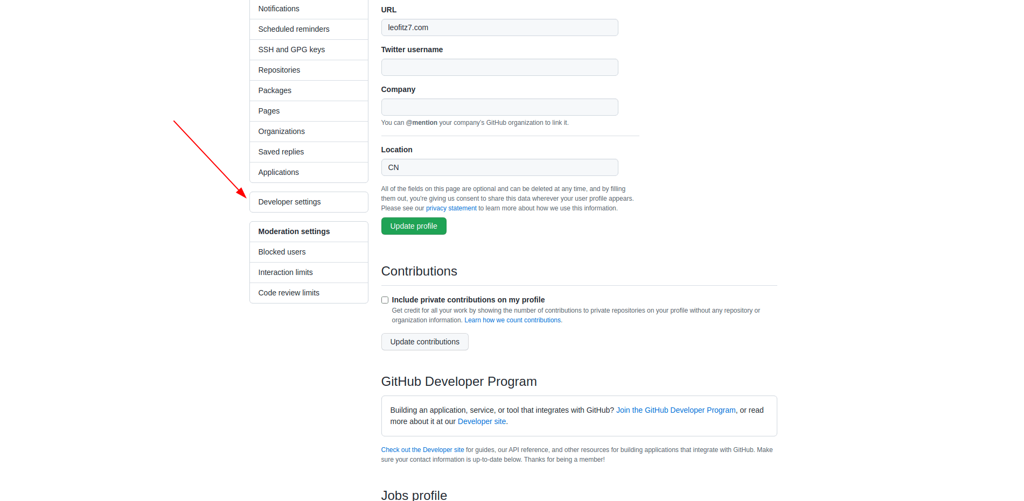Click the Twitter username field
This screenshot has width=1024, height=501.
pos(499,67)
